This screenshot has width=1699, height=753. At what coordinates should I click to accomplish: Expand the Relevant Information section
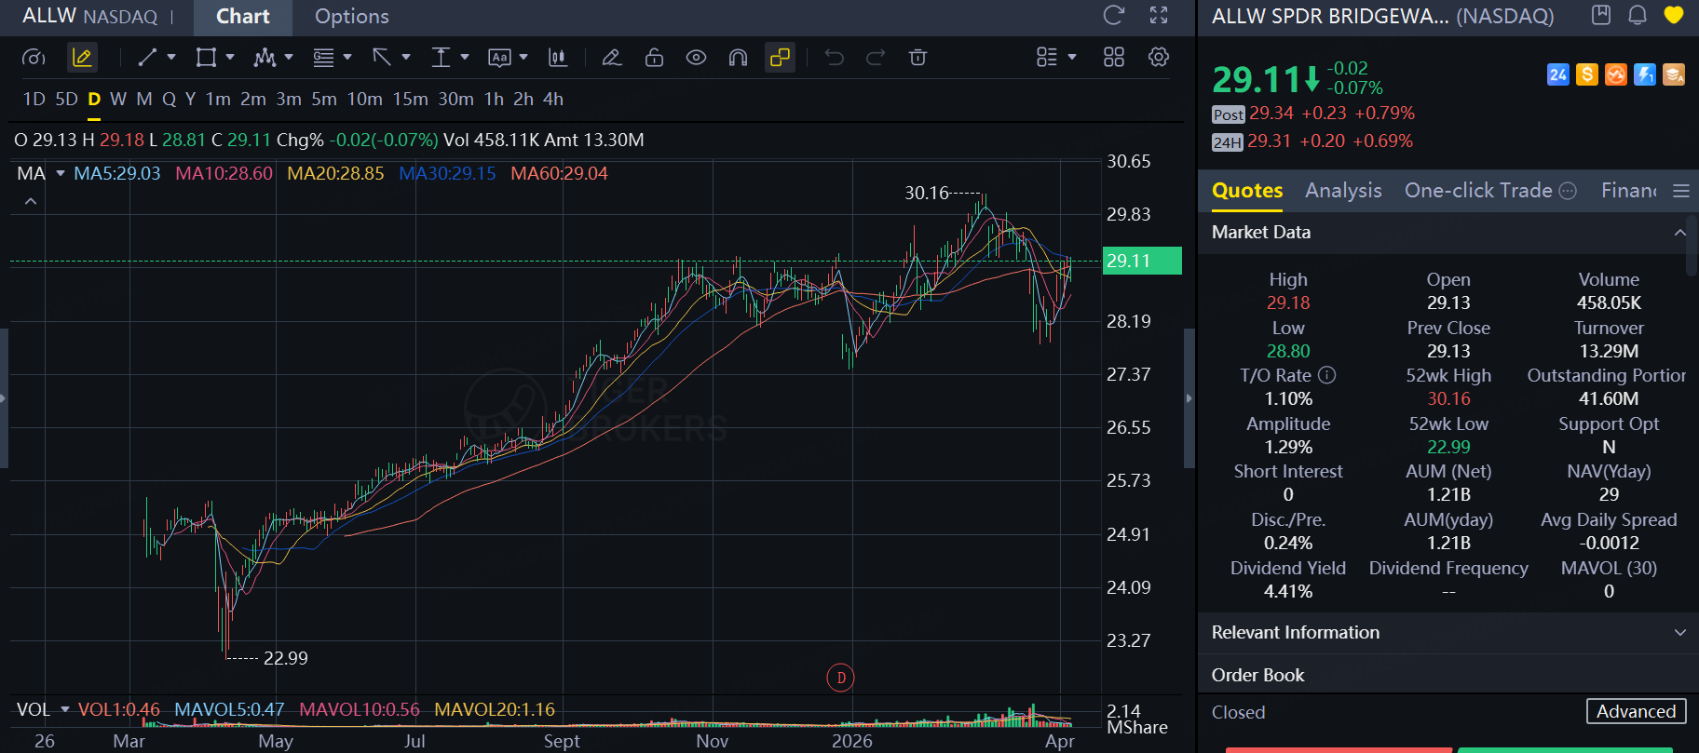coord(1679,633)
